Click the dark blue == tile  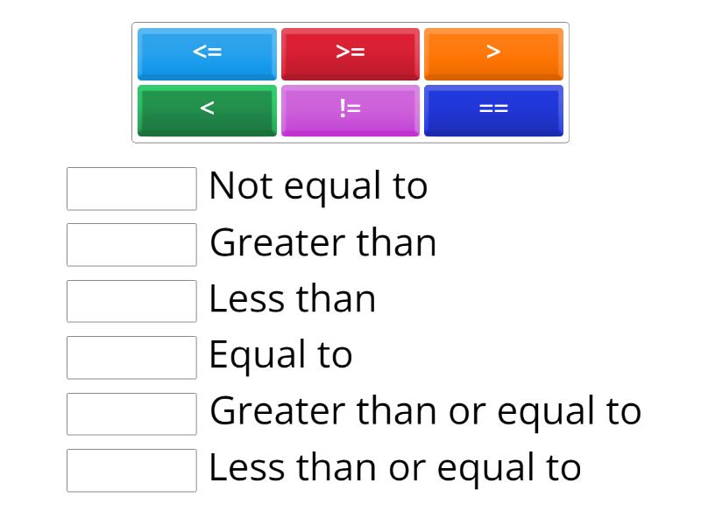coord(493,109)
